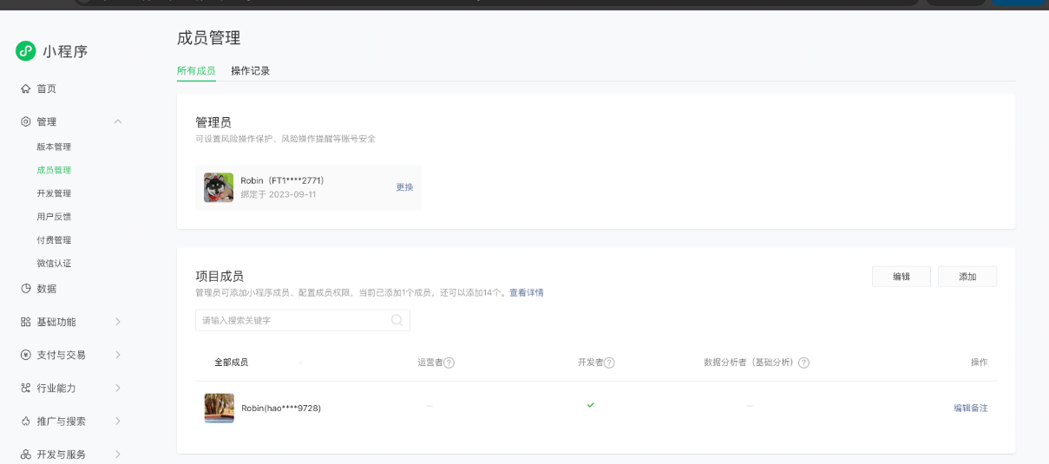Click the green 开发者 checkmark for Robin
The image size is (1049, 464).
[591, 405]
